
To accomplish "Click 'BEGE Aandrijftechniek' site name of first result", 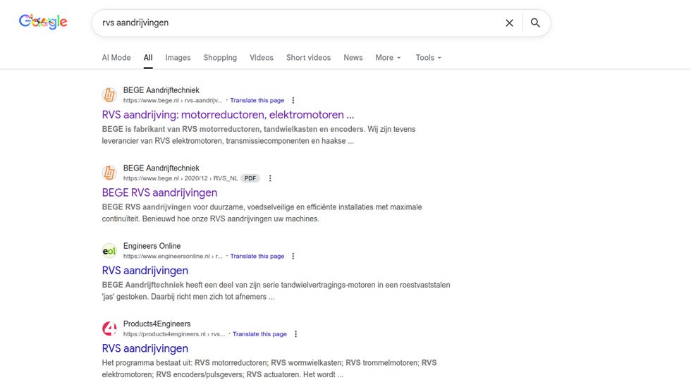I will tap(161, 90).
